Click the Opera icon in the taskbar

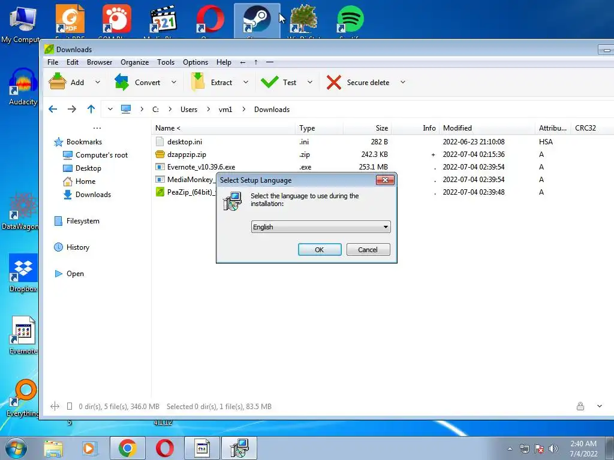click(x=165, y=448)
